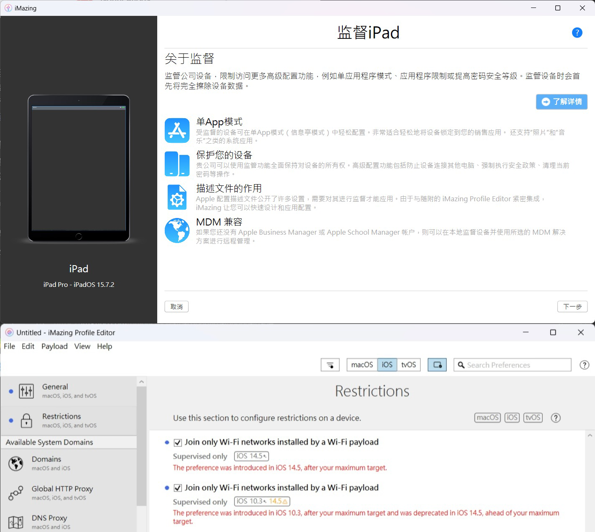595x532 pixels.
Task: Click the 取消 button
Action: (176, 307)
